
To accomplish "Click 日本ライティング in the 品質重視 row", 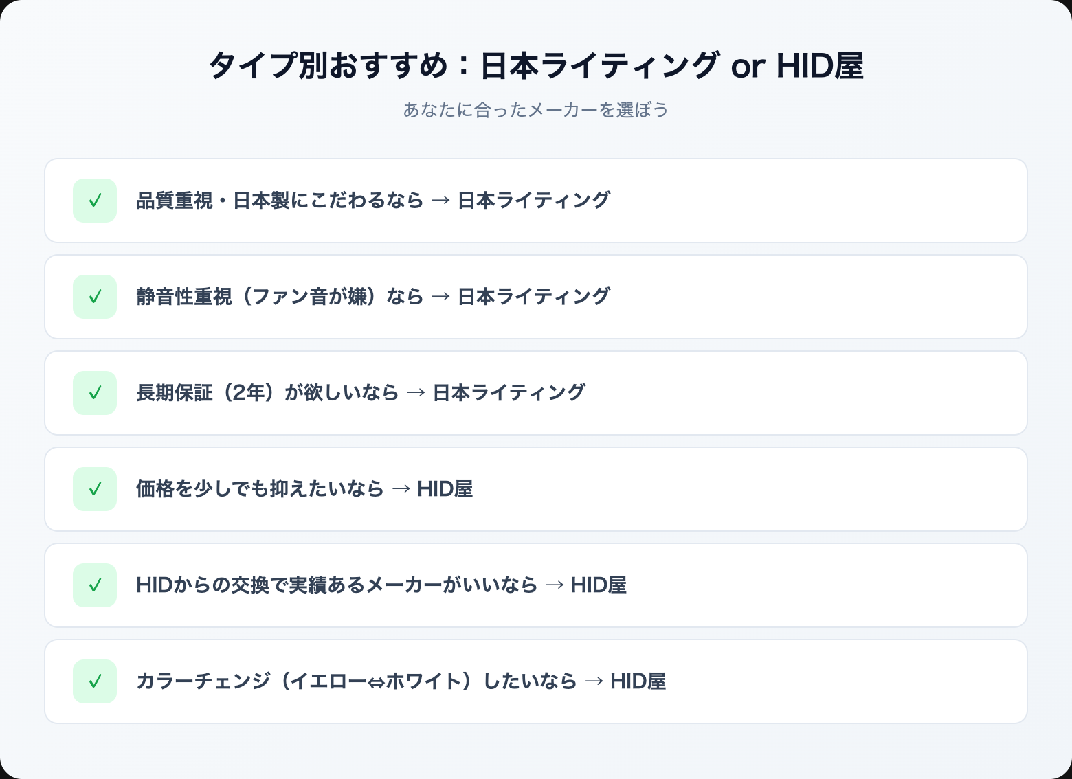I will [534, 201].
